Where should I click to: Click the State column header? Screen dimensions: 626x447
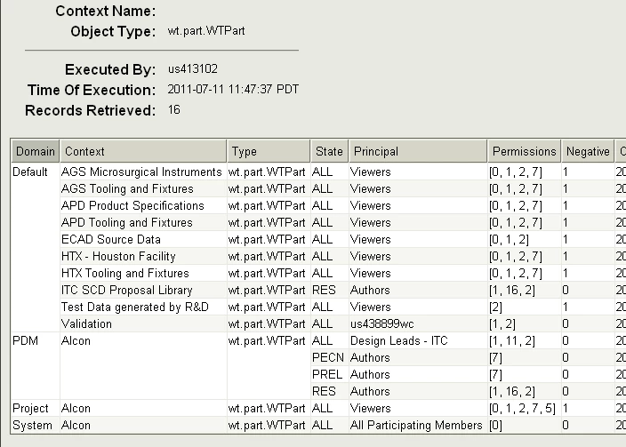coord(326,151)
